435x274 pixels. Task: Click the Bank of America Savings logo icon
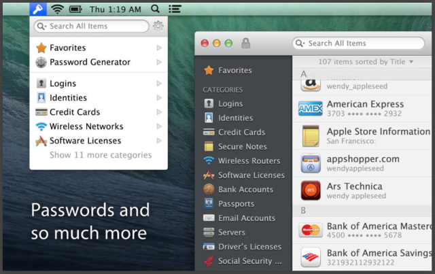[x=311, y=258]
